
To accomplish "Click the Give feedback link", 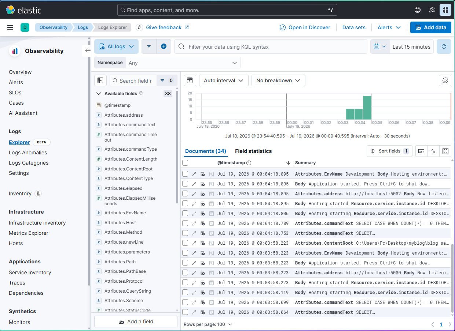I will pos(168,27).
